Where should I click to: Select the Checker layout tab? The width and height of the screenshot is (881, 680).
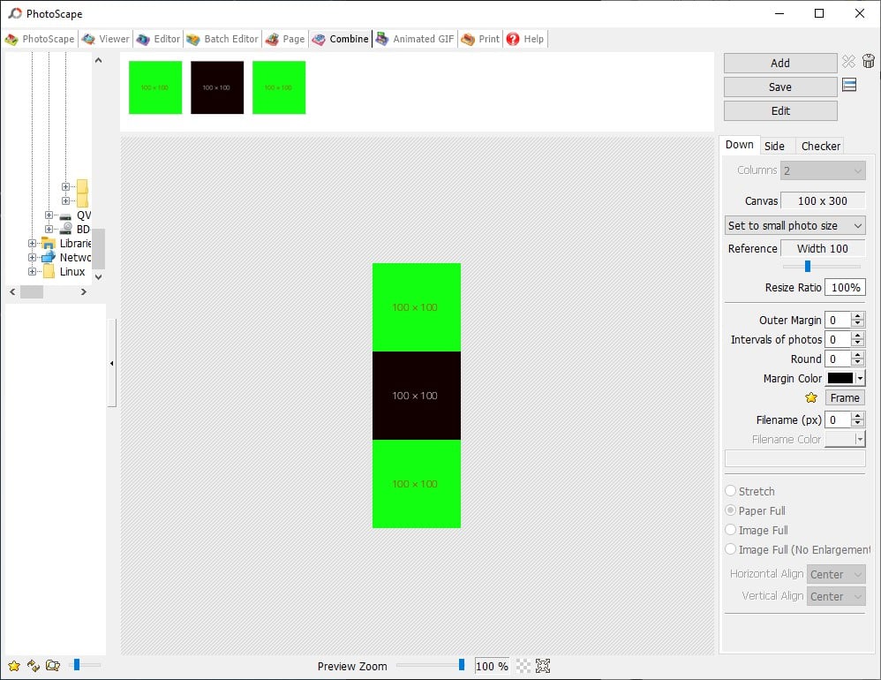(820, 146)
